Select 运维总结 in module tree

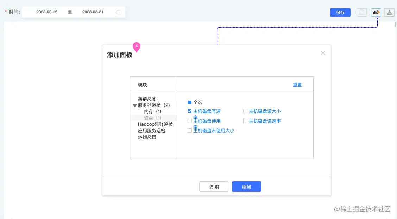tap(147, 137)
